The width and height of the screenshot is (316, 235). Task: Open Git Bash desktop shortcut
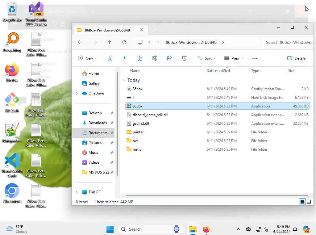[x=12, y=103]
